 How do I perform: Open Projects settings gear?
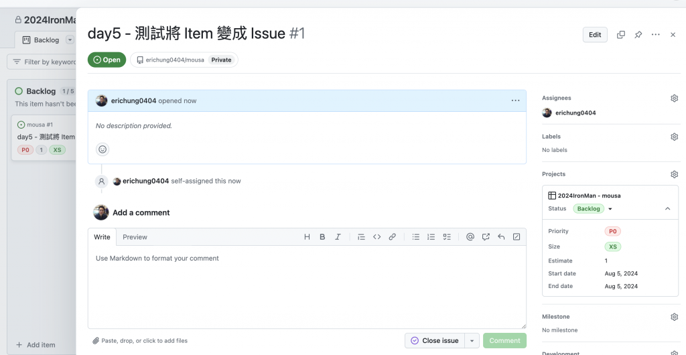coord(674,174)
